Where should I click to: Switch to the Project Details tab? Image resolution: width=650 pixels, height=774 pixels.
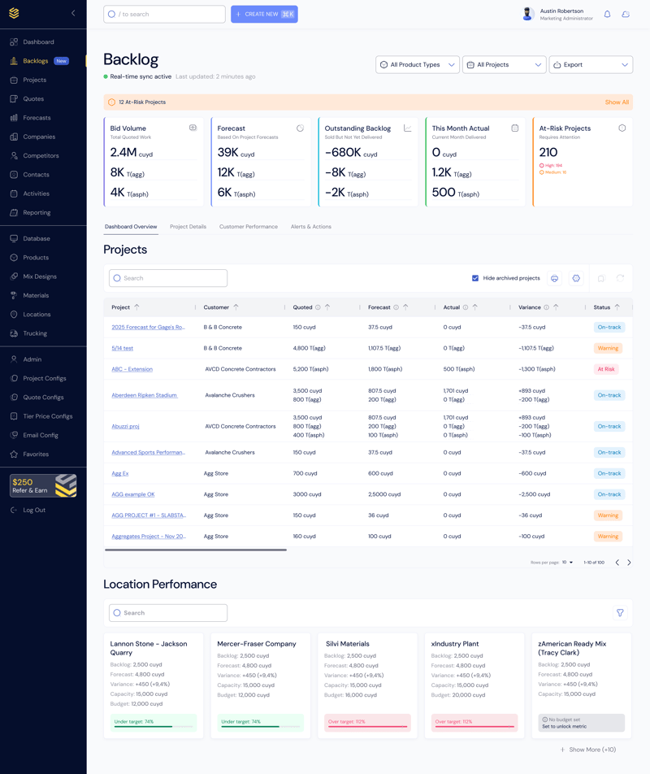click(x=188, y=227)
